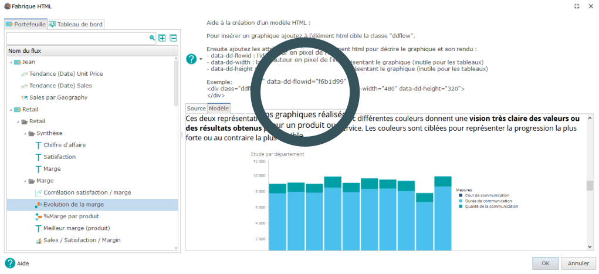Switch to the Modèle tab
The height and width of the screenshot is (274, 599).
point(218,109)
